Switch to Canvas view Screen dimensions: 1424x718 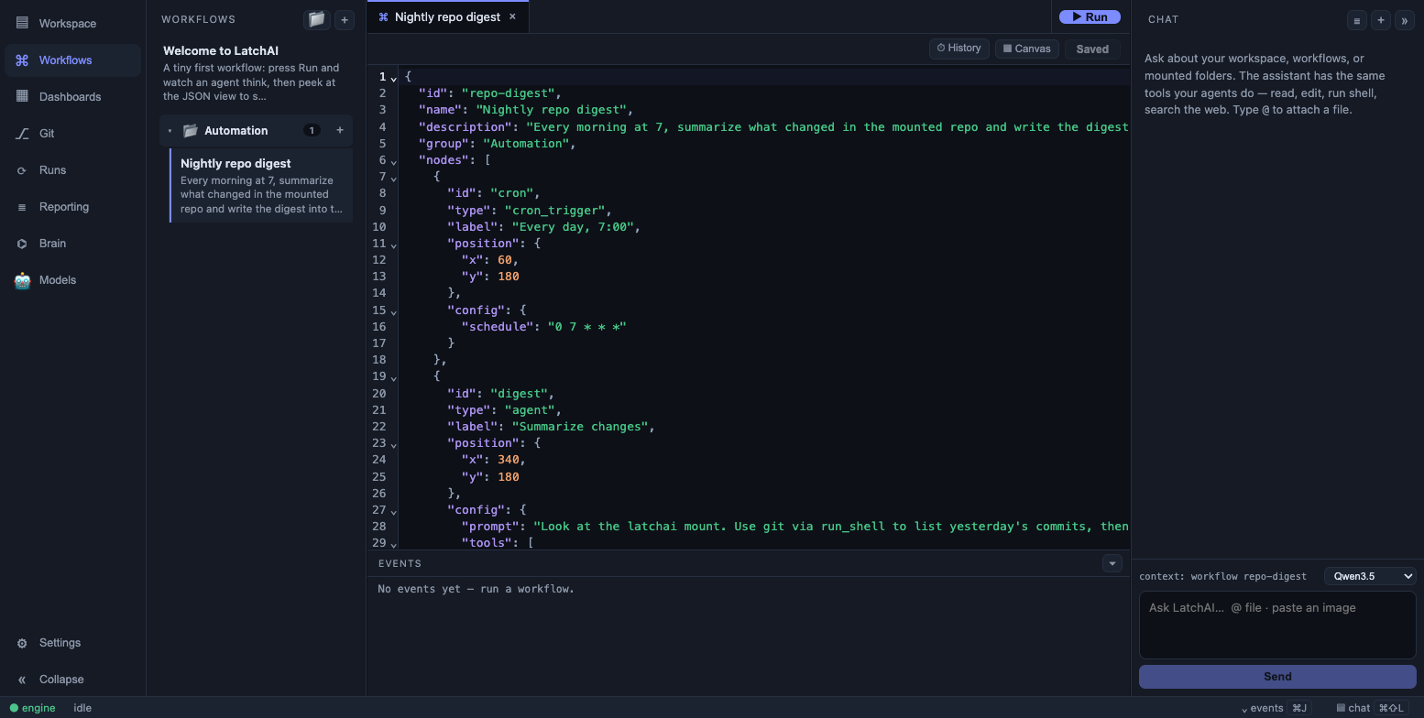[x=1026, y=49]
